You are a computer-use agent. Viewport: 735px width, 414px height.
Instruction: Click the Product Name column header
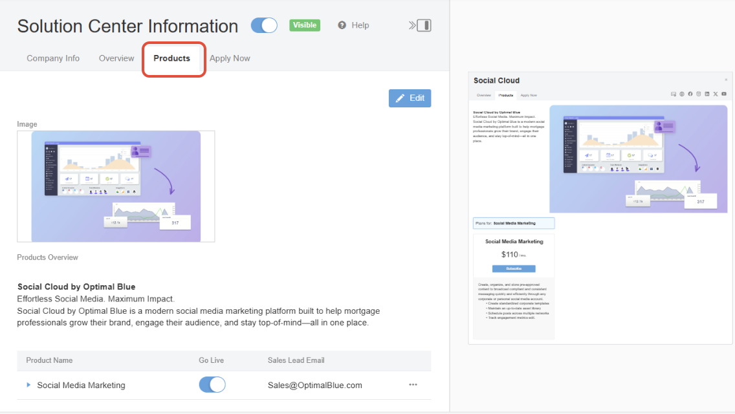(49, 360)
